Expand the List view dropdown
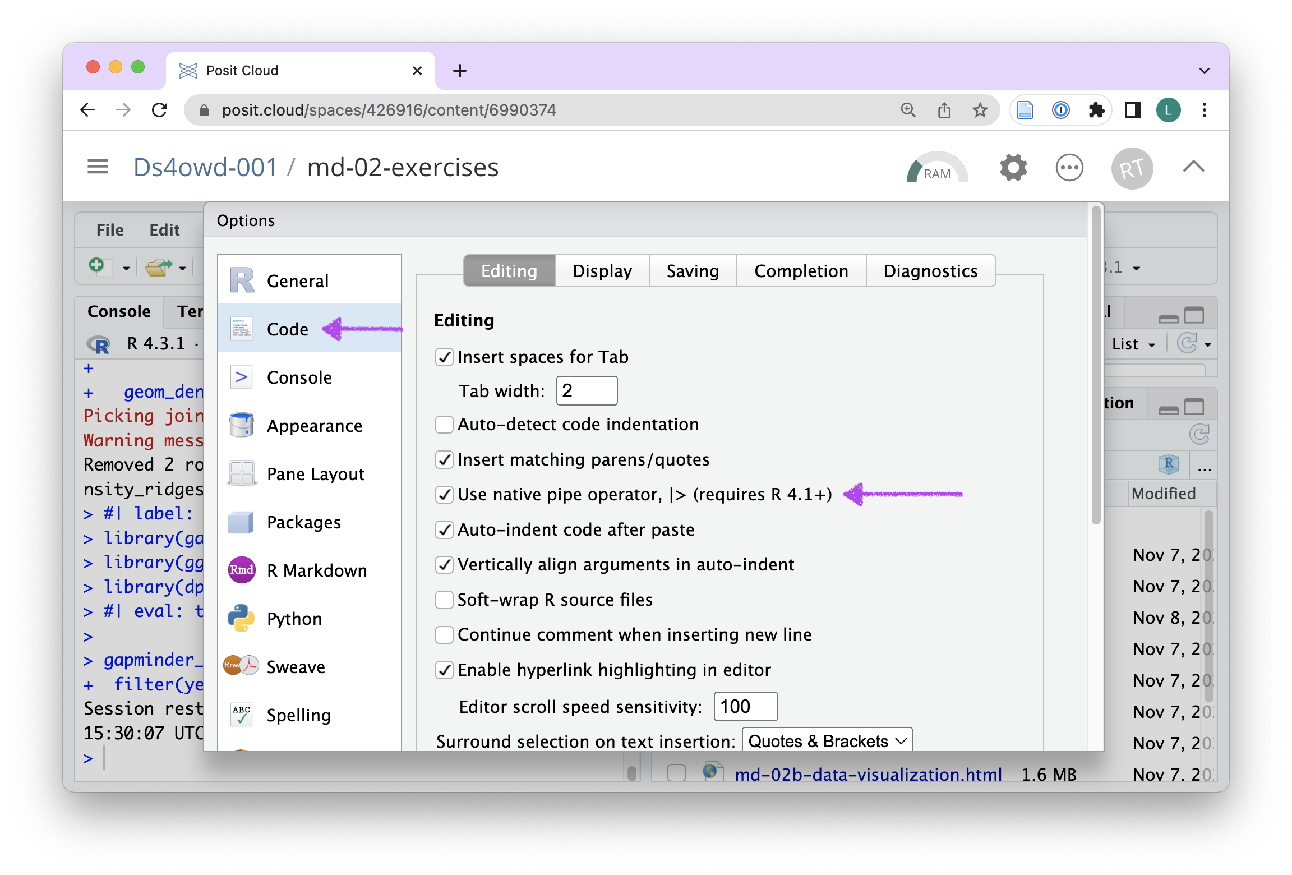The width and height of the screenshot is (1292, 875). [x=1133, y=344]
